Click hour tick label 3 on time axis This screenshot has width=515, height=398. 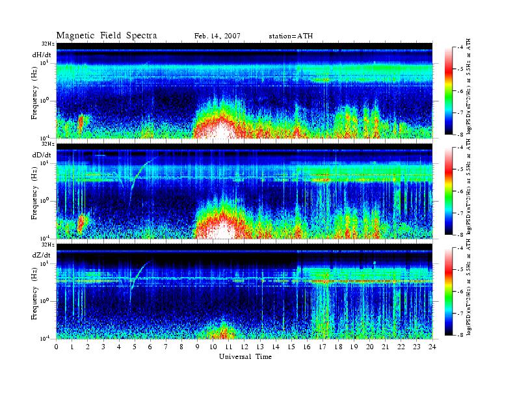pyautogui.click(x=103, y=347)
